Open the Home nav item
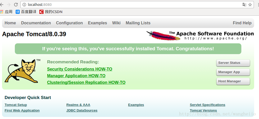The height and width of the screenshot is (119, 259). (x=10, y=23)
